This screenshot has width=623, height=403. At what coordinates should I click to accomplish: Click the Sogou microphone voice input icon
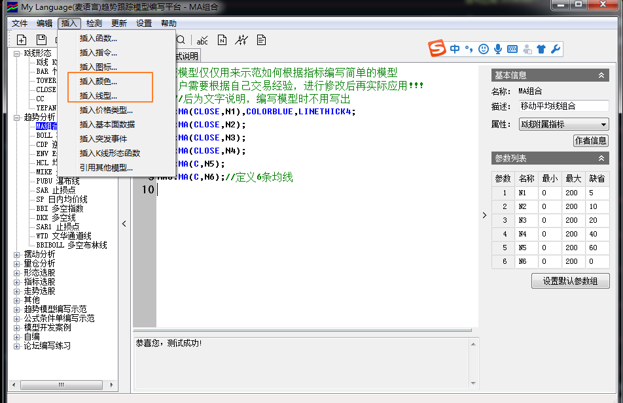498,49
